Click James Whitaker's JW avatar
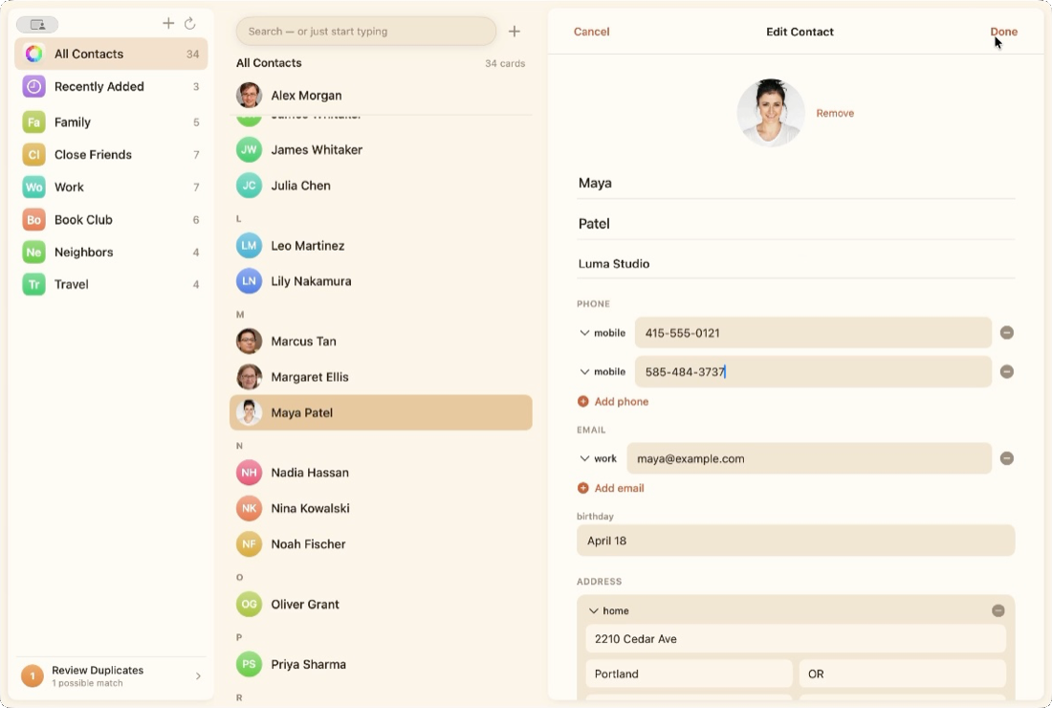The height and width of the screenshot is (708, 1052). pyautogui.click(x=249, y=149)
